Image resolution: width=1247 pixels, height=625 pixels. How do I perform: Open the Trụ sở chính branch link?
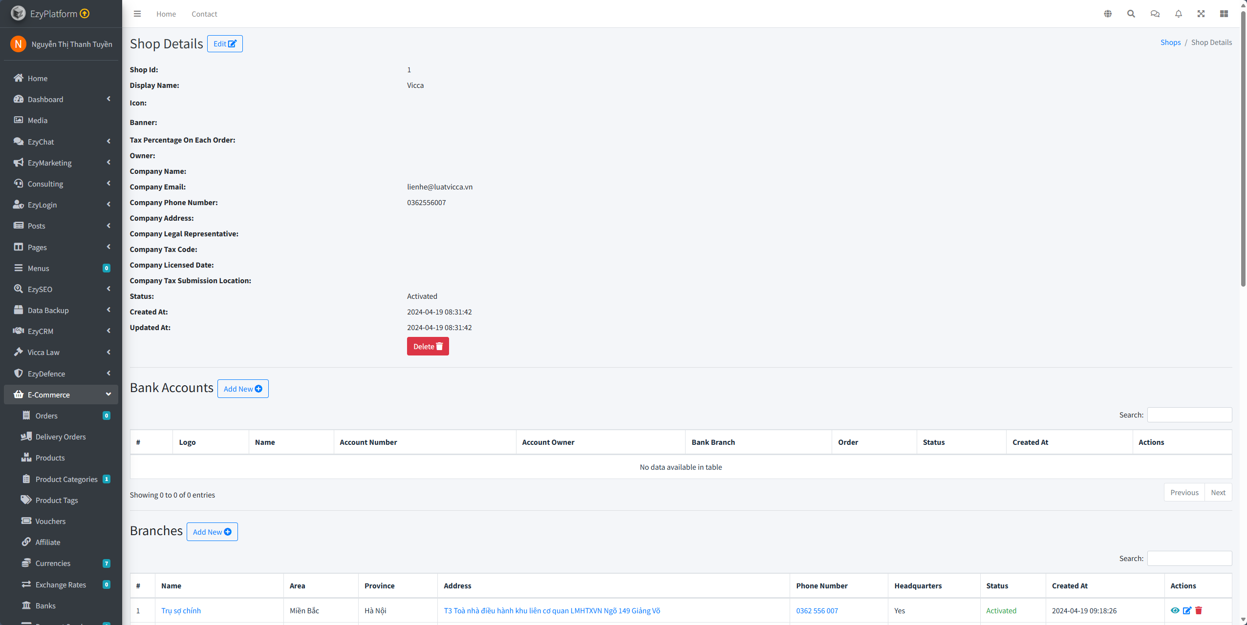181,610
